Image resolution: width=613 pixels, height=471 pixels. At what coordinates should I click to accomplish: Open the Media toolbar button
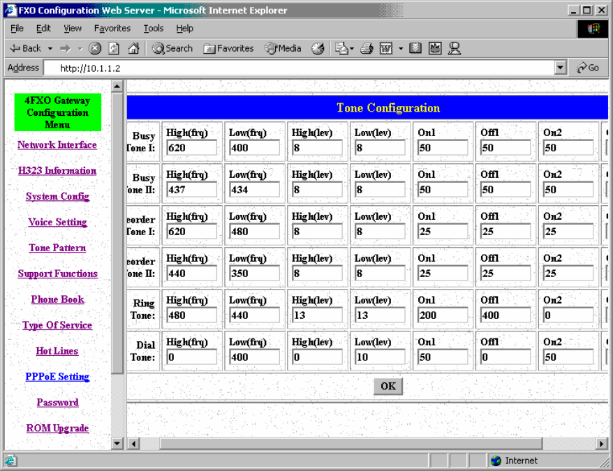pyautogui.click(x=283, y=49)
